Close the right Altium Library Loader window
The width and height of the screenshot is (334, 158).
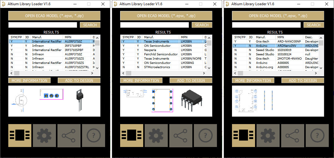click(327, 4)
